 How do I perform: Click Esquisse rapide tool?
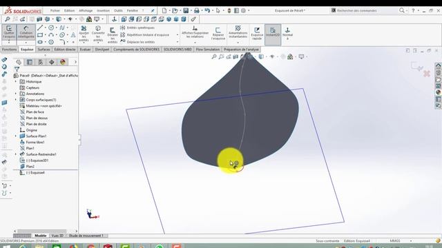click(257, 34)
